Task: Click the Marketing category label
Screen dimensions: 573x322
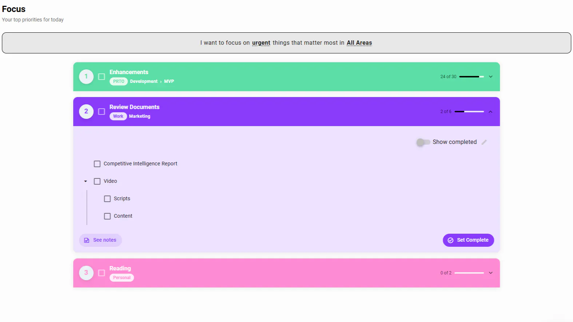Action: click(x=140, y=116)
